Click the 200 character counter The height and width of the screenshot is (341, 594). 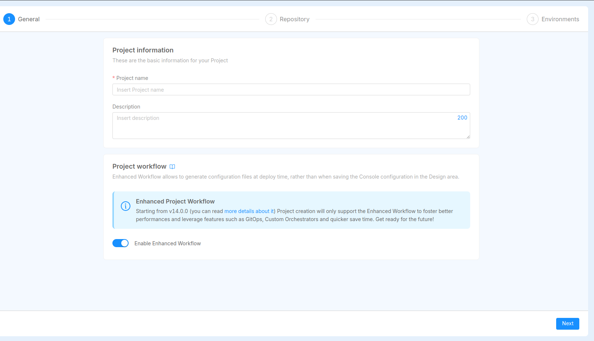[x=462, y=118]
